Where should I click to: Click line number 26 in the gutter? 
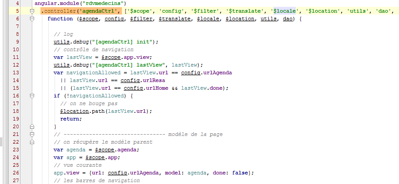15,173
